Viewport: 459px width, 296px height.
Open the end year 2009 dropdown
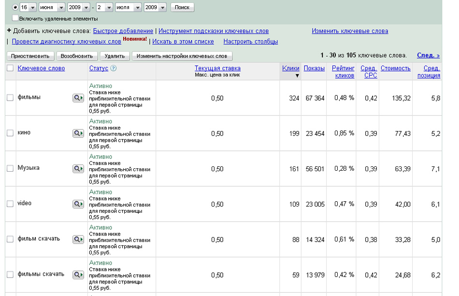pos(155,7)
